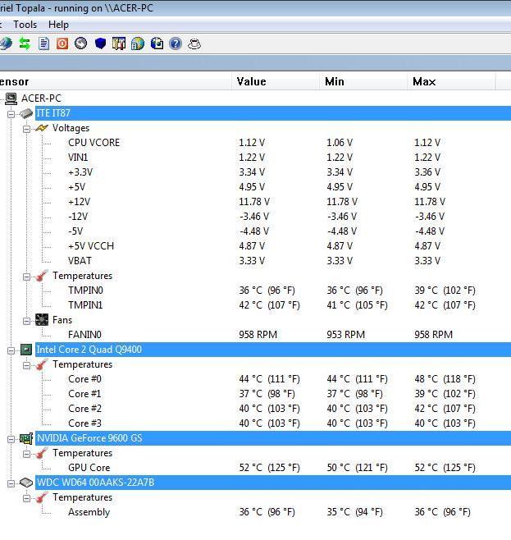Viewport: 511px width, 540px height.
Task: Click the blue shield icon in toolbar
Action: (x=100, y=43)
